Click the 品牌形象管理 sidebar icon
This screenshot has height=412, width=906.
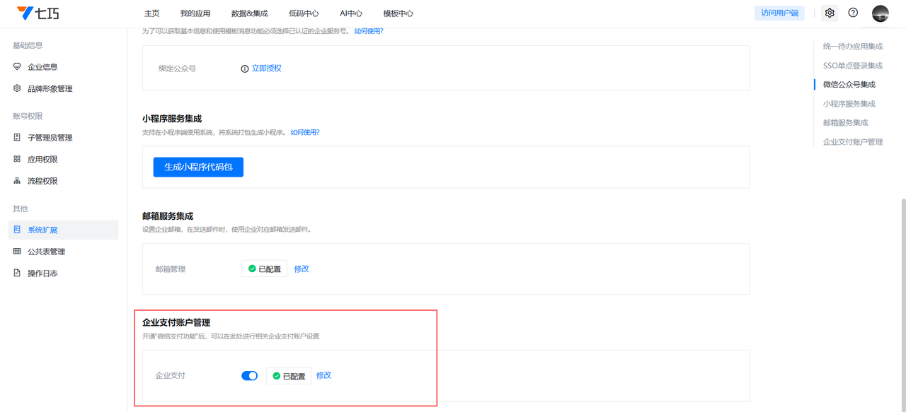point(17,88)
